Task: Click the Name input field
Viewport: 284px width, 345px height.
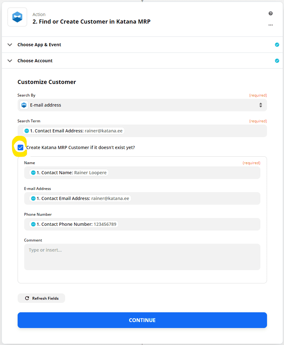Action: 142,173
